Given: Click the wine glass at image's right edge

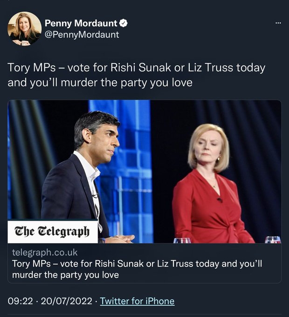Looking at the screenshot, I should (x=273, y=240).
